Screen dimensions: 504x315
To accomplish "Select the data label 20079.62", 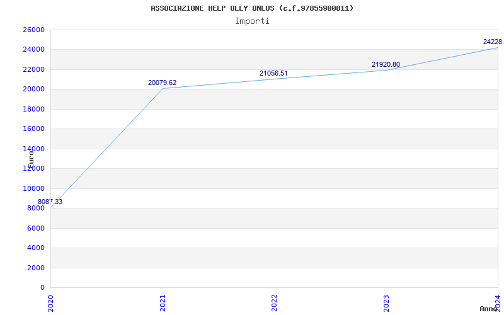I will coord(162,83).
